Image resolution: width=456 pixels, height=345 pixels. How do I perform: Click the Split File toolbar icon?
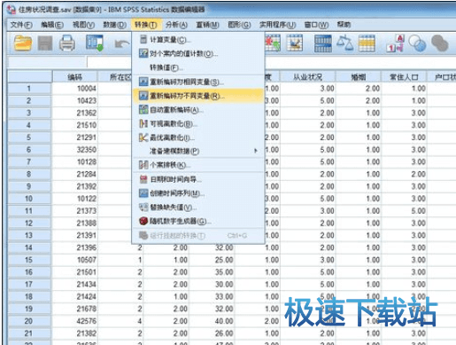point(323,43)
